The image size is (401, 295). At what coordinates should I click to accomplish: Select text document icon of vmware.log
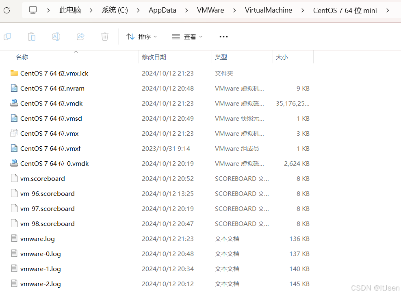pos(14,239)
